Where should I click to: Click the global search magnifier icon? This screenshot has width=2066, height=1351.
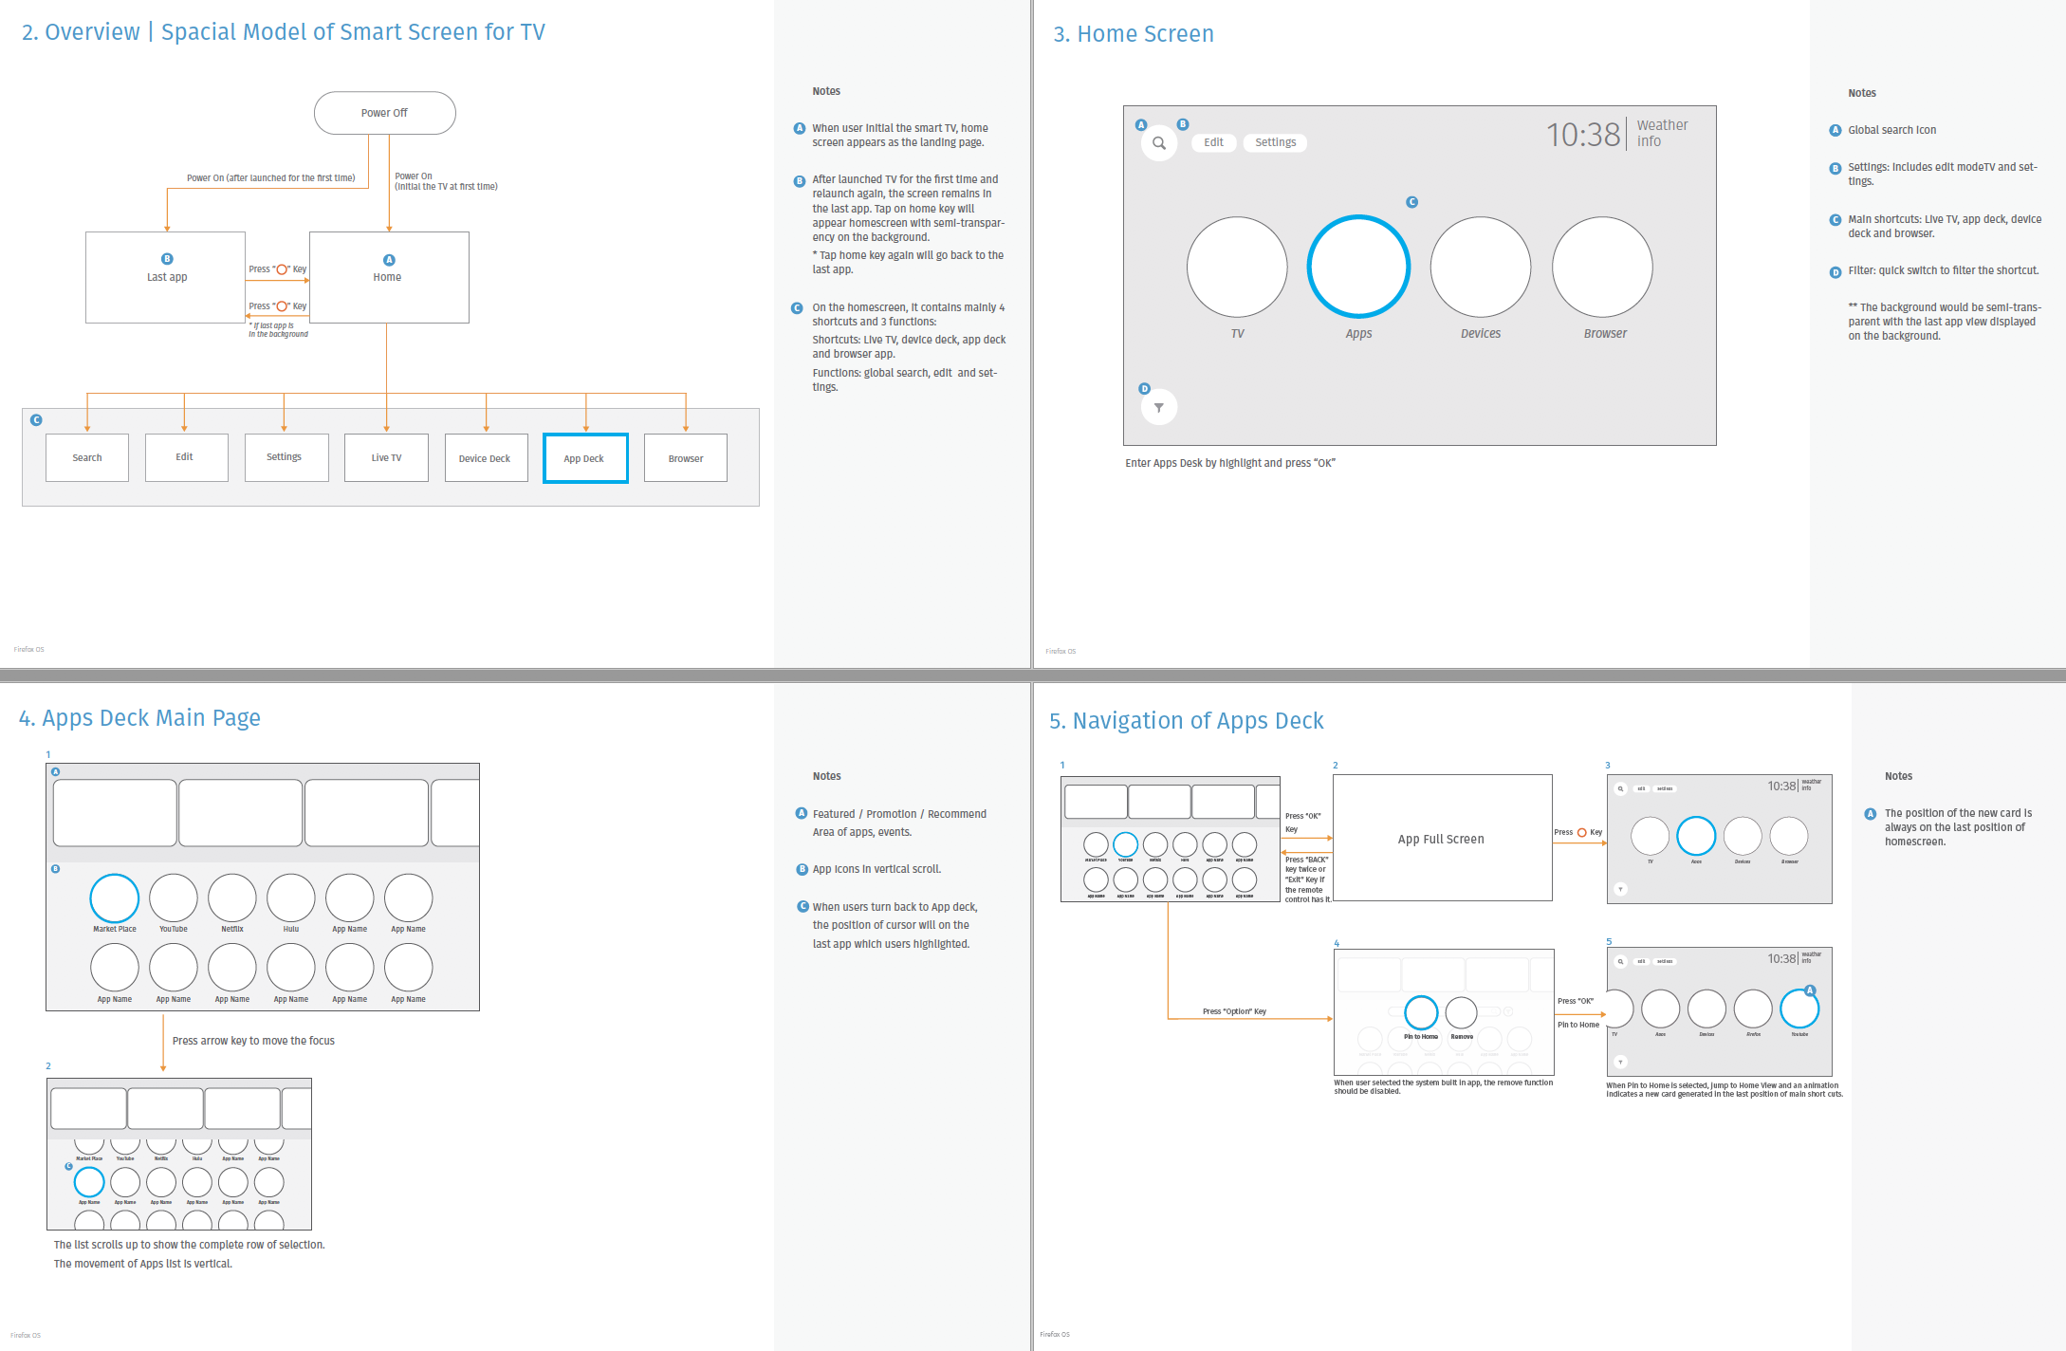[x=1158, y=143]
